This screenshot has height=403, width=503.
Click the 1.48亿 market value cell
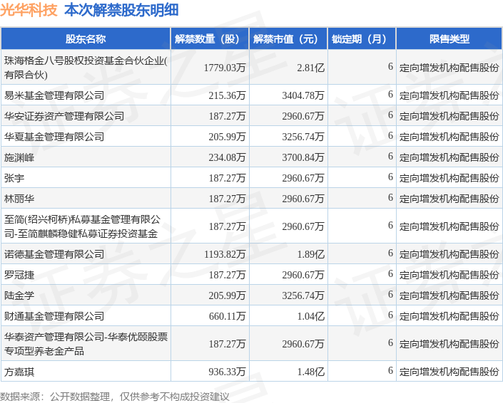[310, 372]
